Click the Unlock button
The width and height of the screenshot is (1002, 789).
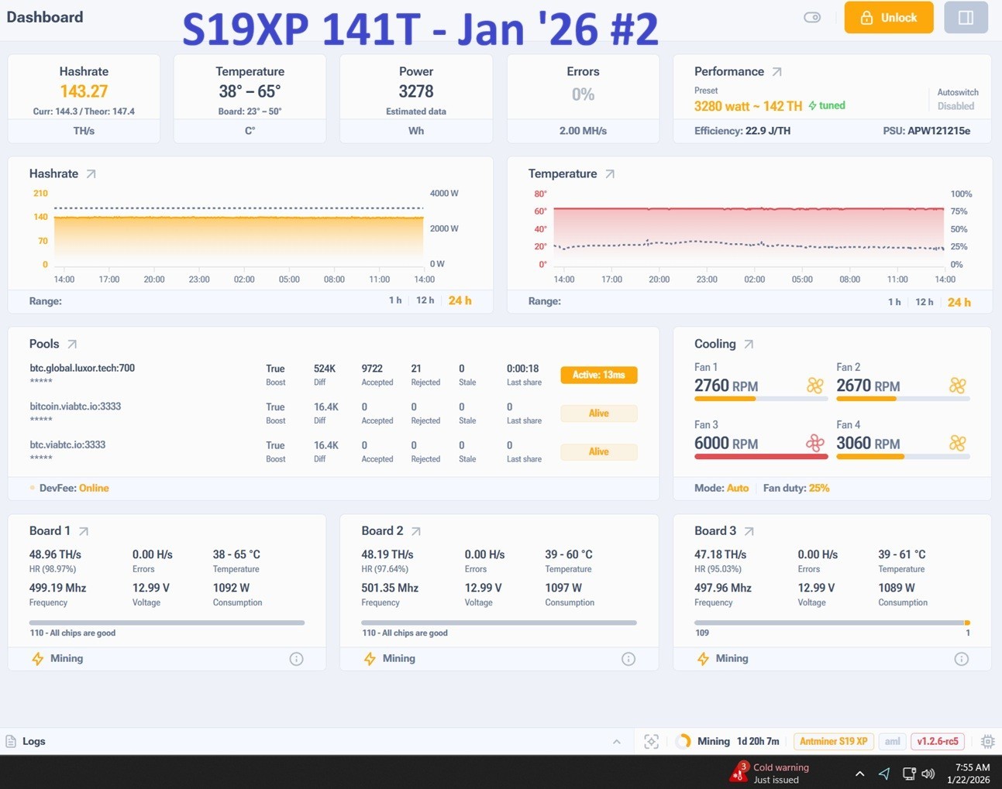[x=888, y=17]
